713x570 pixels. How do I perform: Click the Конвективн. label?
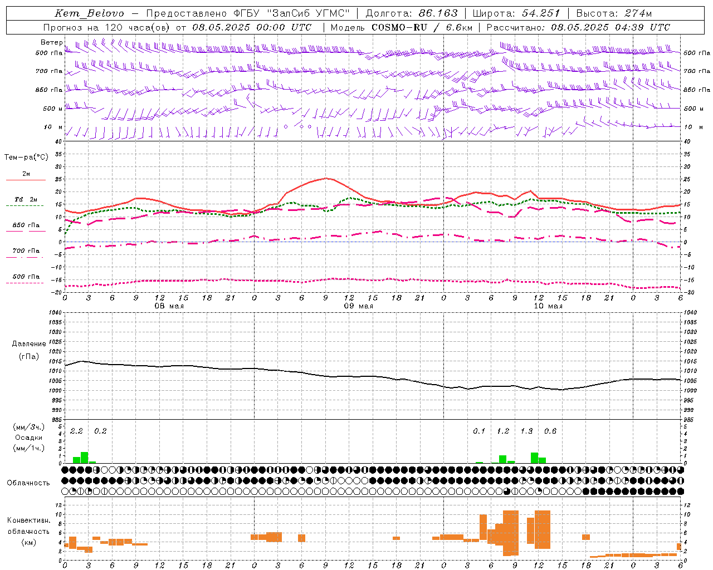[x=29, y=520]
